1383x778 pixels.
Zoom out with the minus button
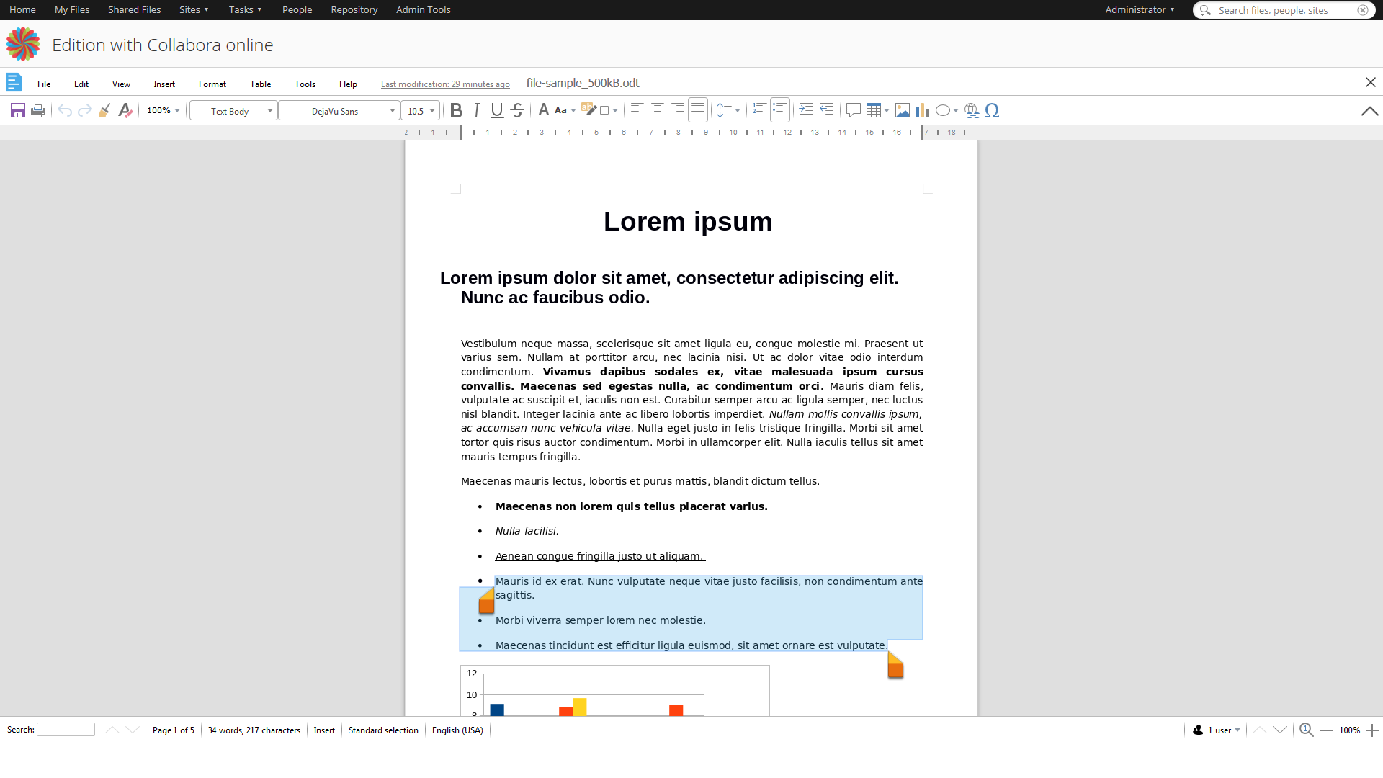[x=1326, y=730]
